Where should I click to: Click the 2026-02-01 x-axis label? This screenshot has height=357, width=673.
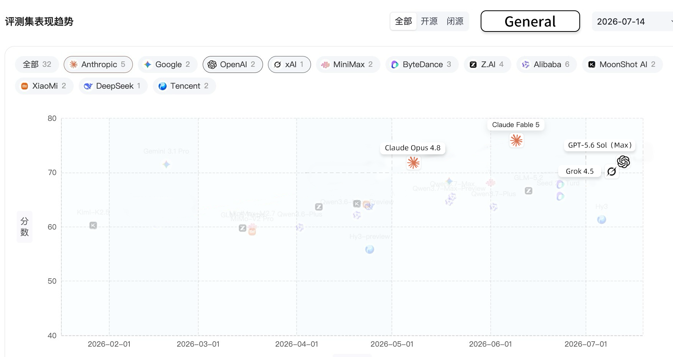pyautogui.click(x=109, y=344)
